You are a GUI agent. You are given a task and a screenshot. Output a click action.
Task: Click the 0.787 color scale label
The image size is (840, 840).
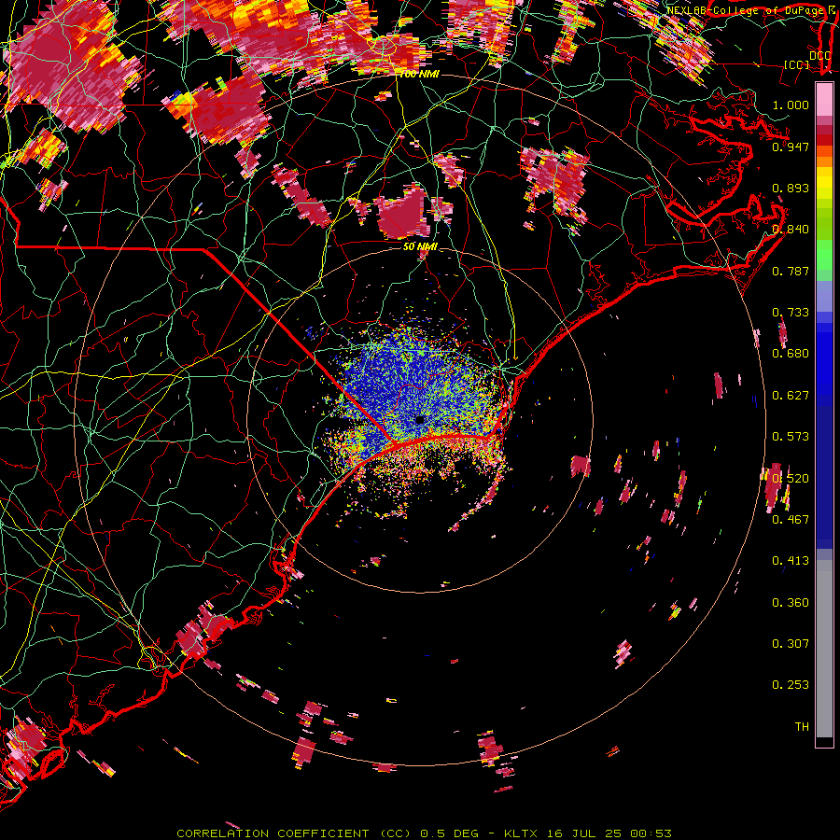click(x=791, y=271)
